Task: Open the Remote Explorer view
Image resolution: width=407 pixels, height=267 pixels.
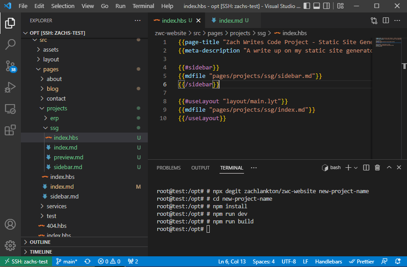Action: pyautogui.click(x=10, y=109)
